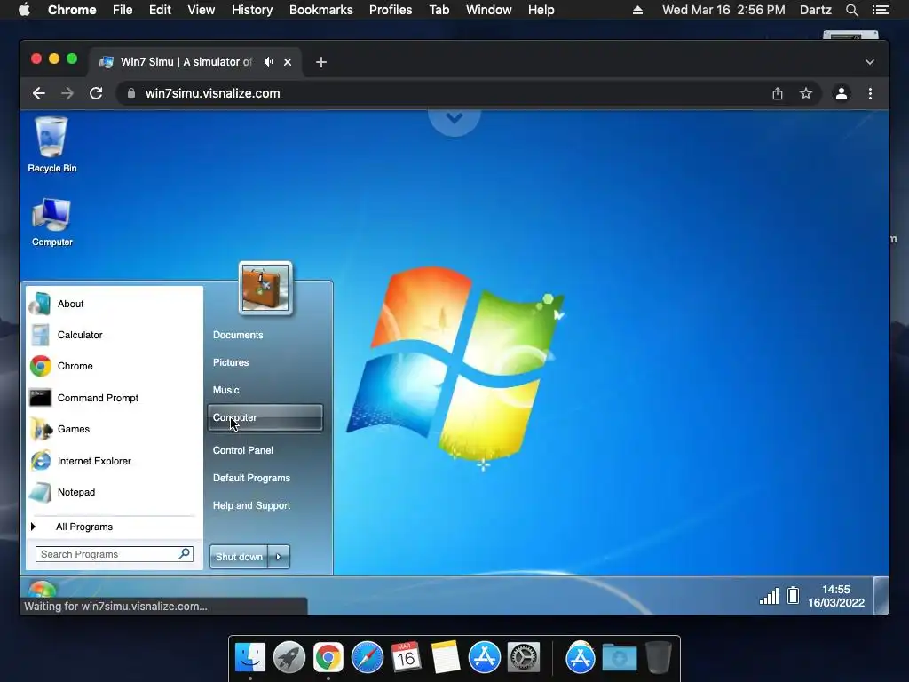Mute the Win7 Simu tab audio
This screenshot has height=682, width=909.
coord(268,61)
